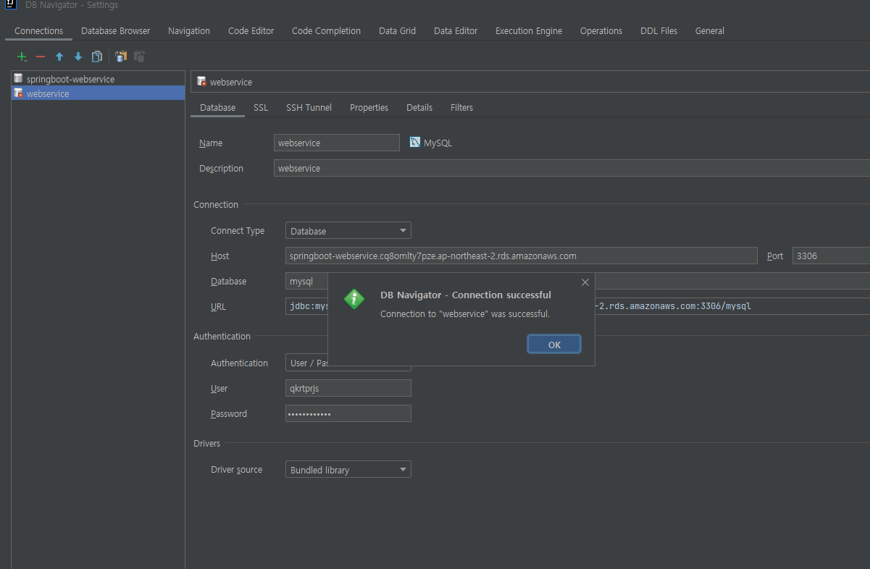Remove selected connection with minus icon
Viewport: 870px width, 569px height.
(41, 56)
